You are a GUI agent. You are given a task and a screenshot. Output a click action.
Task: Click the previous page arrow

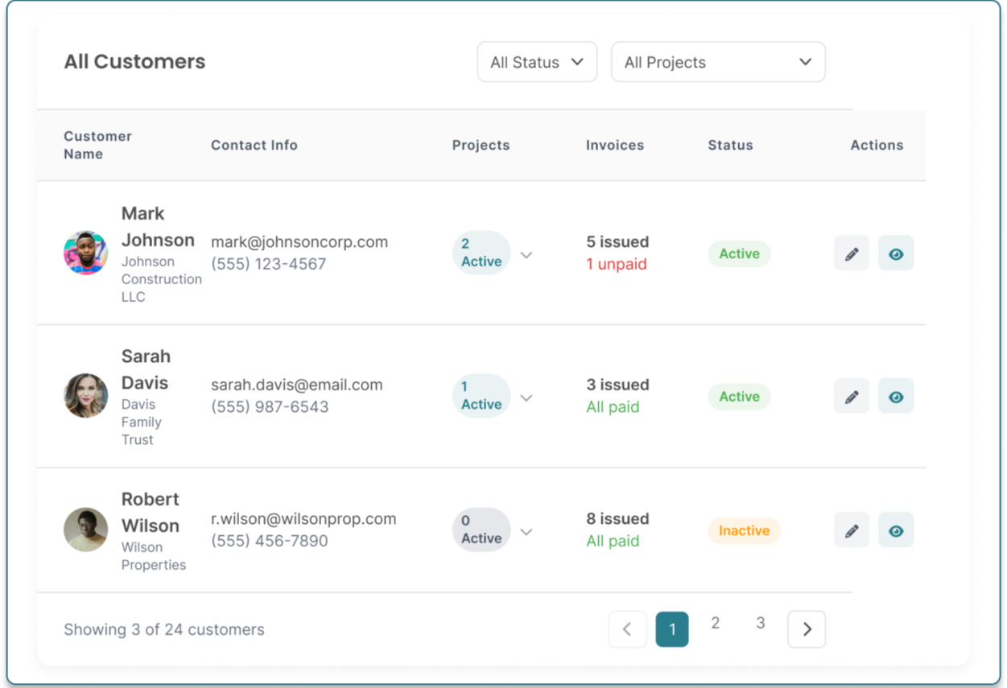point(627,629)
